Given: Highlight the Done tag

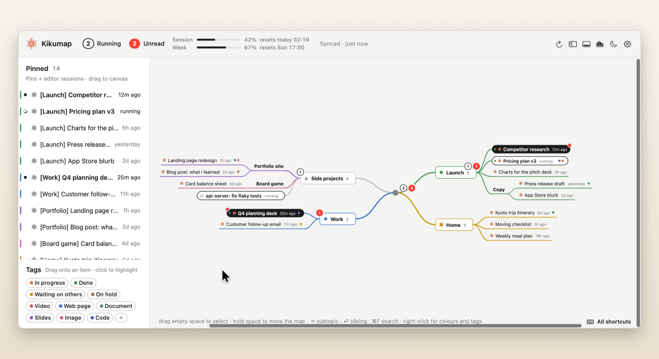Looking at the screenshot, I should click(83, 283).
